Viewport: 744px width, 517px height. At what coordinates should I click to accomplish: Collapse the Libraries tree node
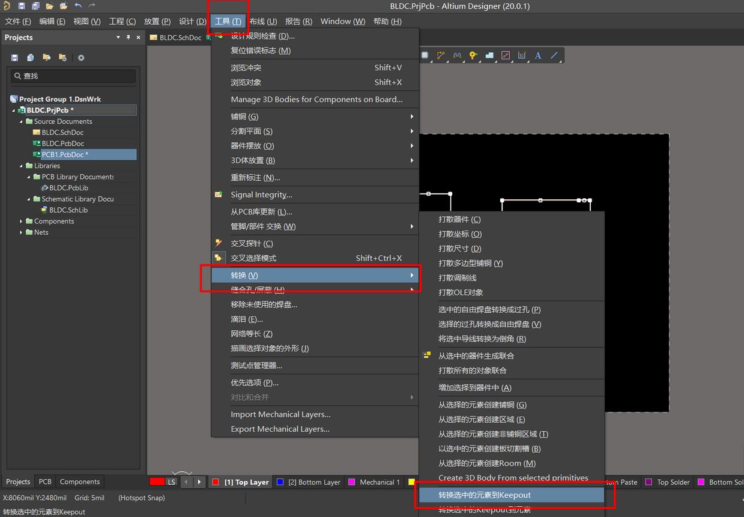(21, 166)
